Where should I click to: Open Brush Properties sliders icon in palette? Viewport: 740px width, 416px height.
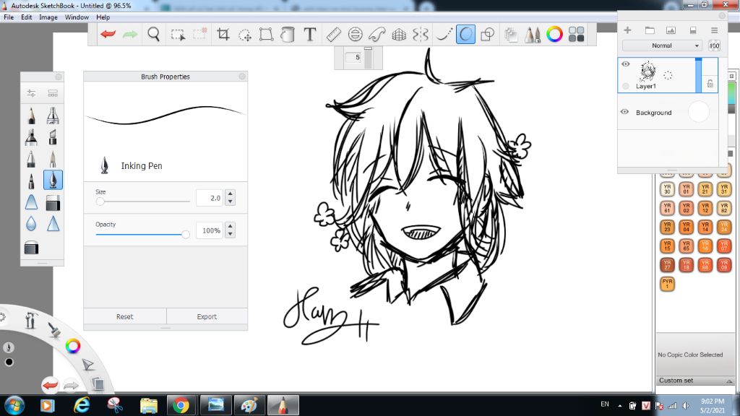(31, 93)
